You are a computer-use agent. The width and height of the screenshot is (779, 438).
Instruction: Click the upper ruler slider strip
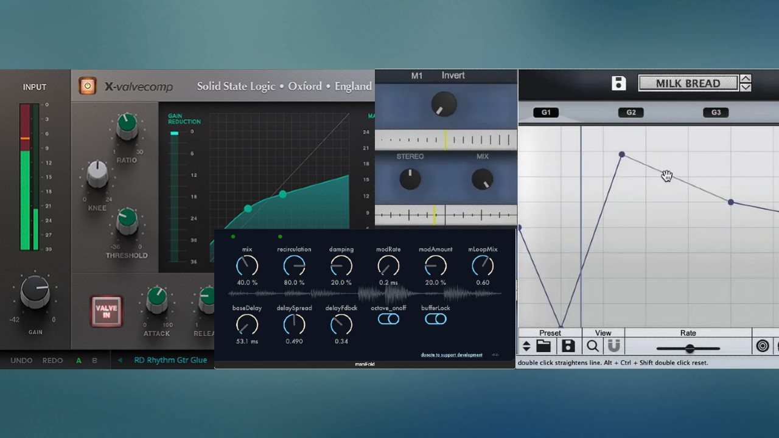tap(446, 140)
